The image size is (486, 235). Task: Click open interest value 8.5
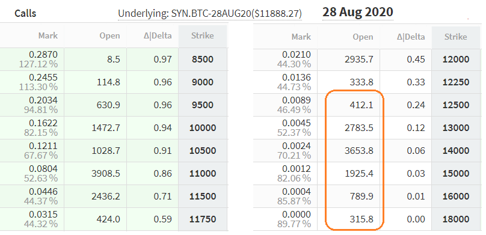[x=114, y=59]
